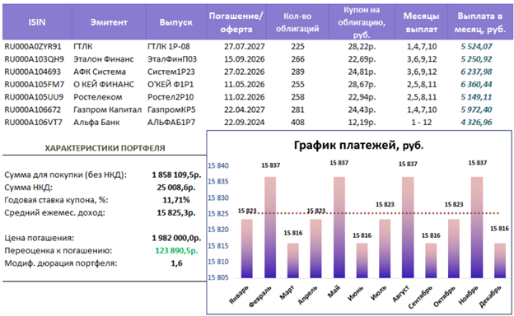Select the Выплата в месяц header cell
The width and height of the screenshot is (514, 316).
coord(480,22)
